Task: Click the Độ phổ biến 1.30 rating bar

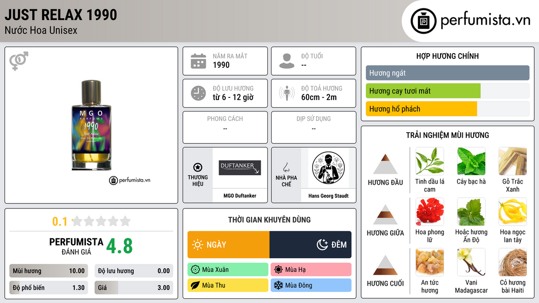Action: 48,288
